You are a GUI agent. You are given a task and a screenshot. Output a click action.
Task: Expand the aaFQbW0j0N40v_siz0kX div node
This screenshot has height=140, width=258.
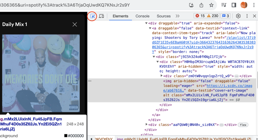pos(147,125)
